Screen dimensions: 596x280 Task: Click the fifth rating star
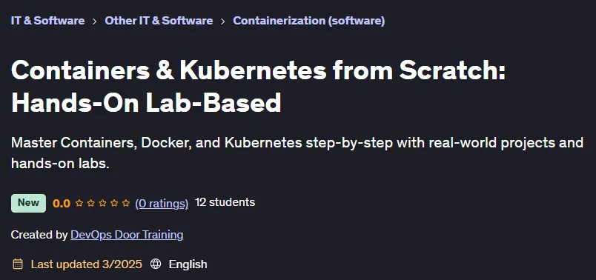tap(126, 203)
